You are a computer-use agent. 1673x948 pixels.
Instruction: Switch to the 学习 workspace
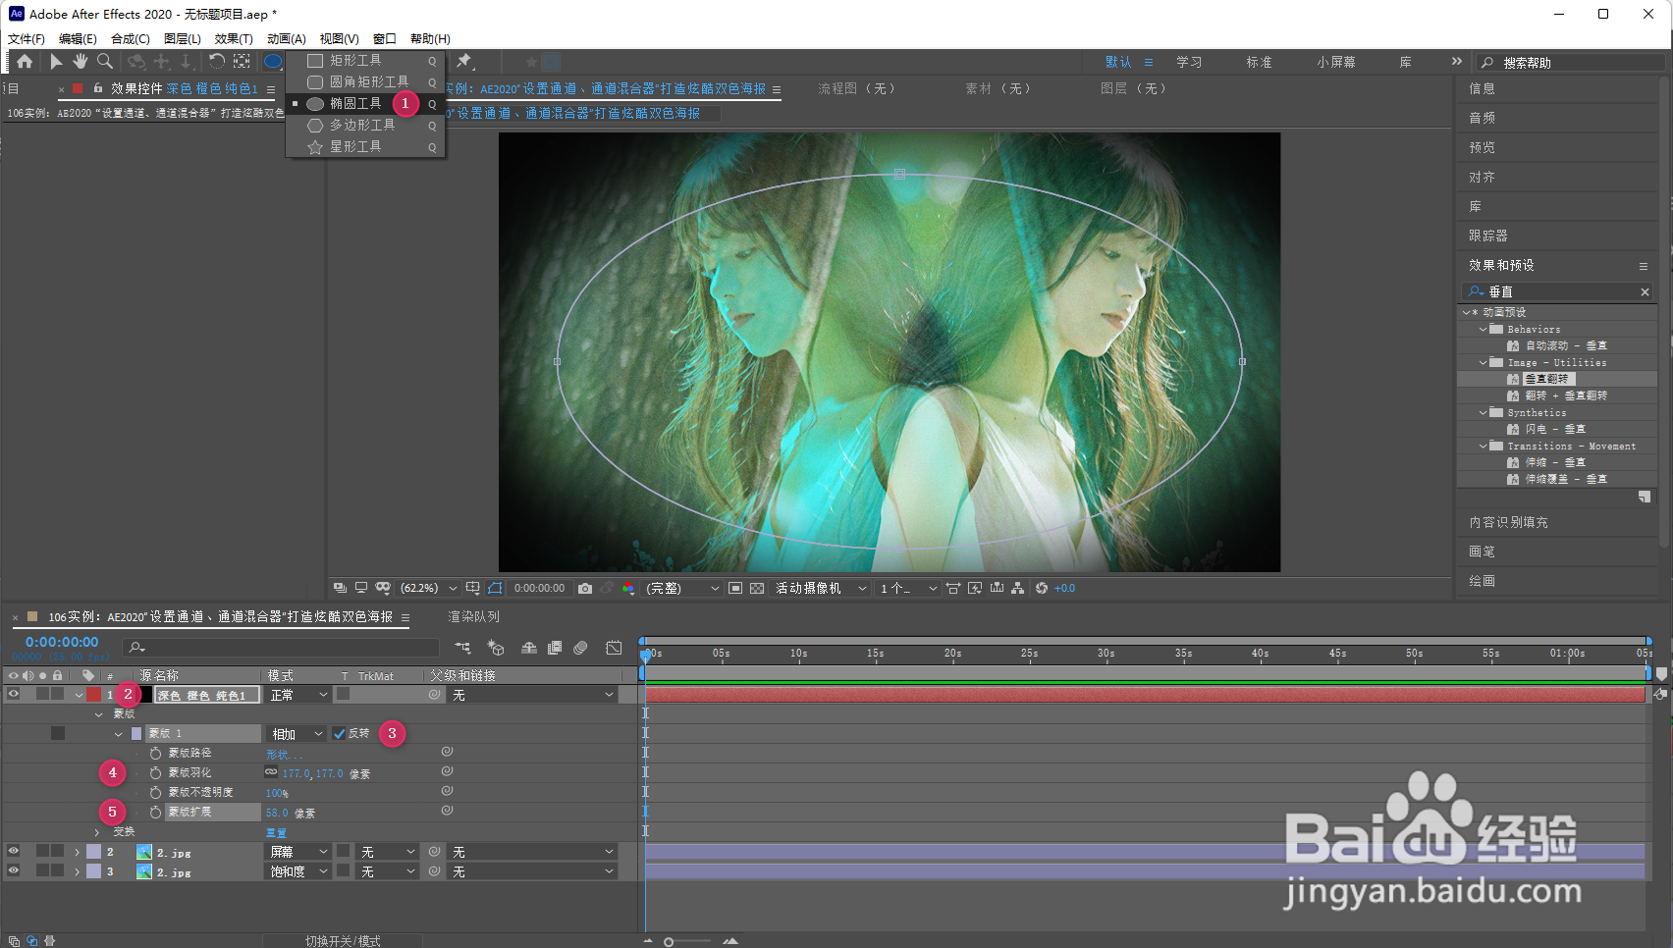(1189, 62)
